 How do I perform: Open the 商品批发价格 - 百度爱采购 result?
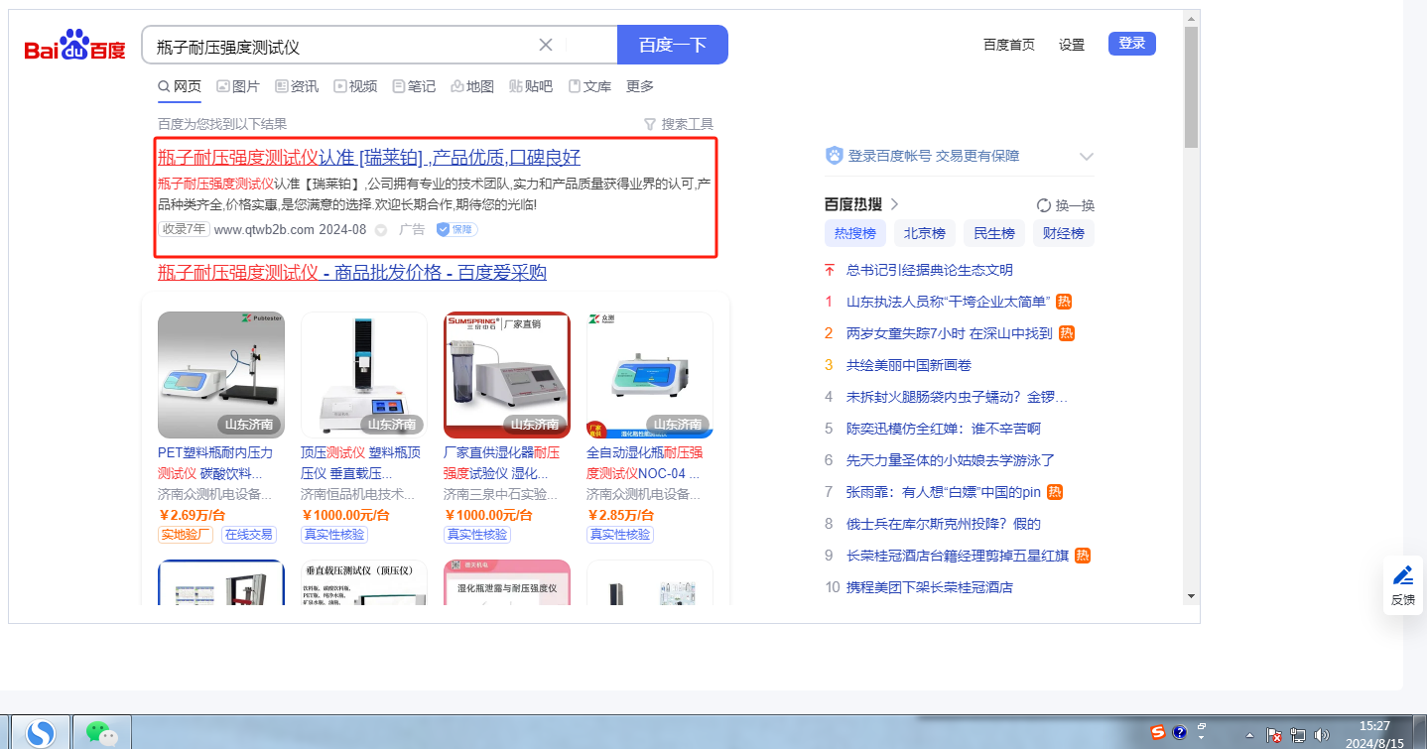[352, 272]
